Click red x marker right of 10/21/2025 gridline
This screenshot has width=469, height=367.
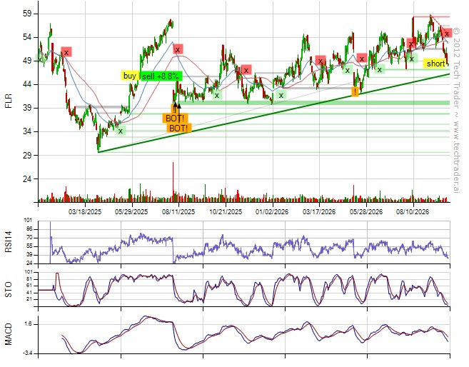[x=246, y=70]
